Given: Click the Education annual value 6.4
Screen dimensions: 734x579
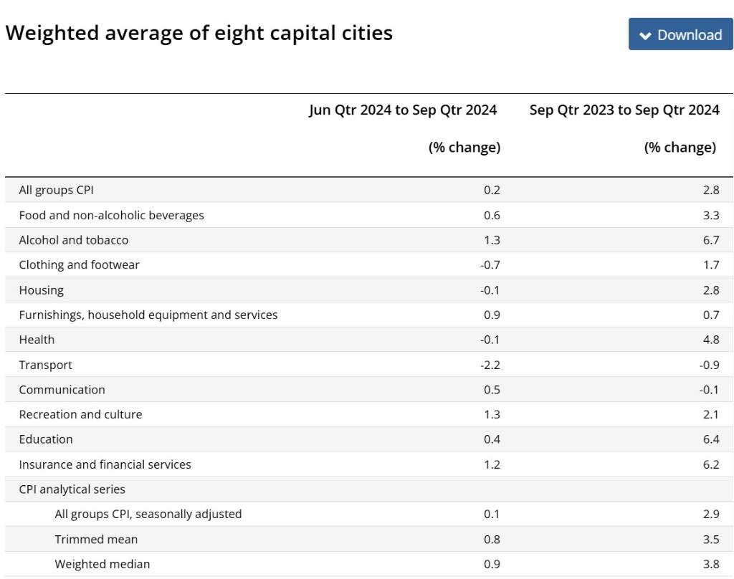Looking at the screenshot, I should [710, 439].
